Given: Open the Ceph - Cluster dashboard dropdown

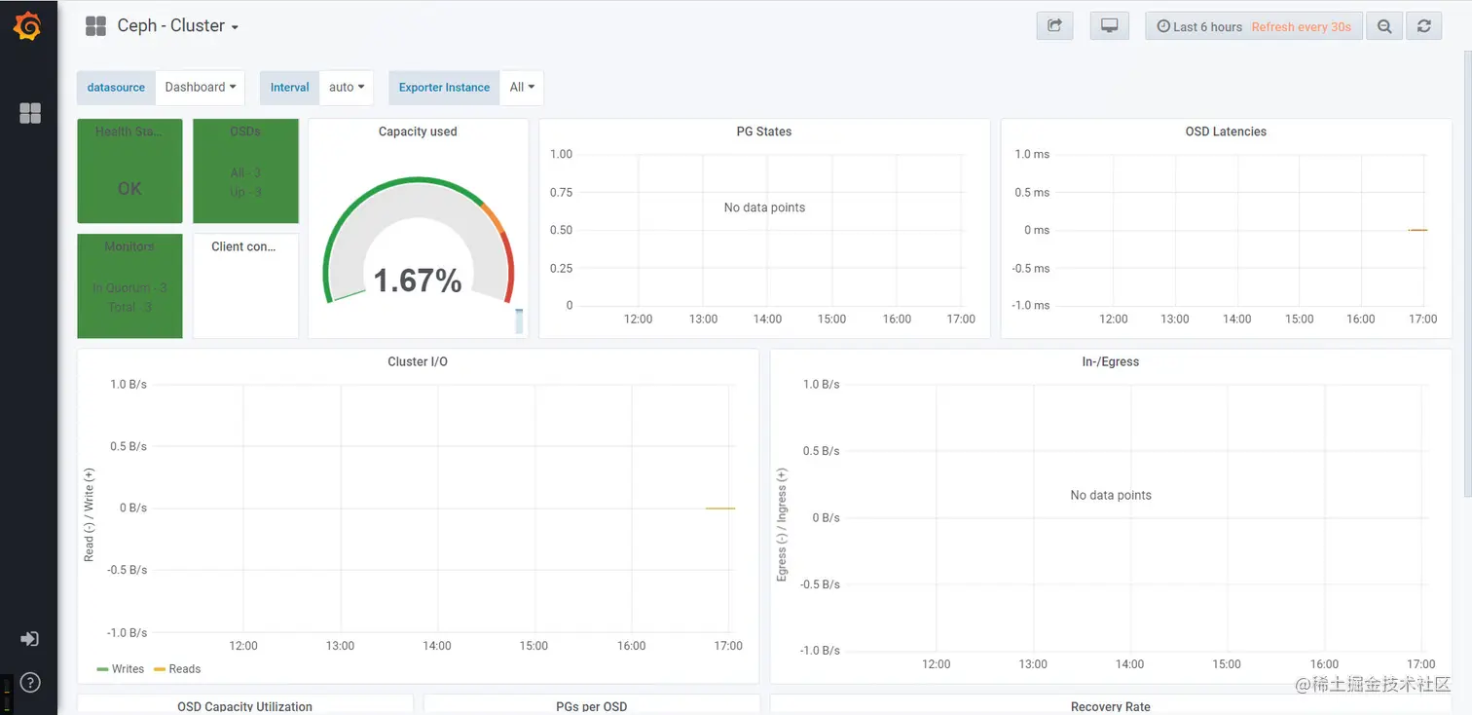Looking at the screenshot, I should [x=178, y=26].
